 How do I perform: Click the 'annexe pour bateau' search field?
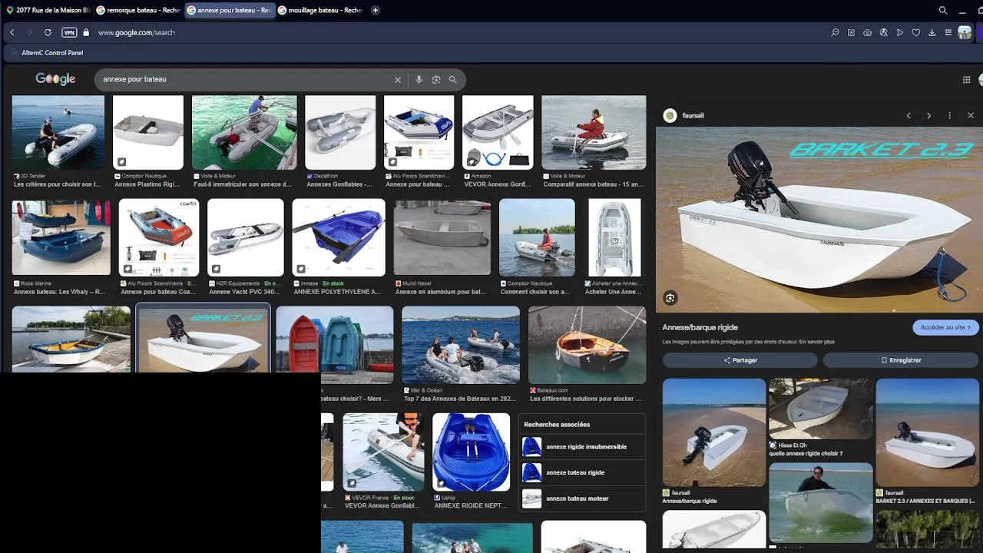tap(244, 79)
